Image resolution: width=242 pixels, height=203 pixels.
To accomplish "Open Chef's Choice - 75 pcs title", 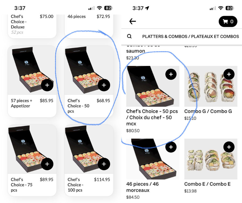I will tap(22, 185).
